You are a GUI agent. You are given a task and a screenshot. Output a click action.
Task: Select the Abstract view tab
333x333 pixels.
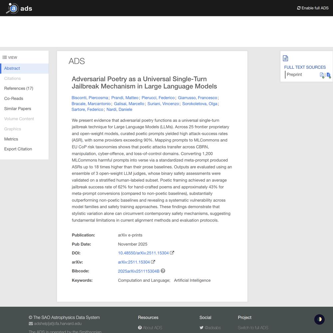click(12, 68)
